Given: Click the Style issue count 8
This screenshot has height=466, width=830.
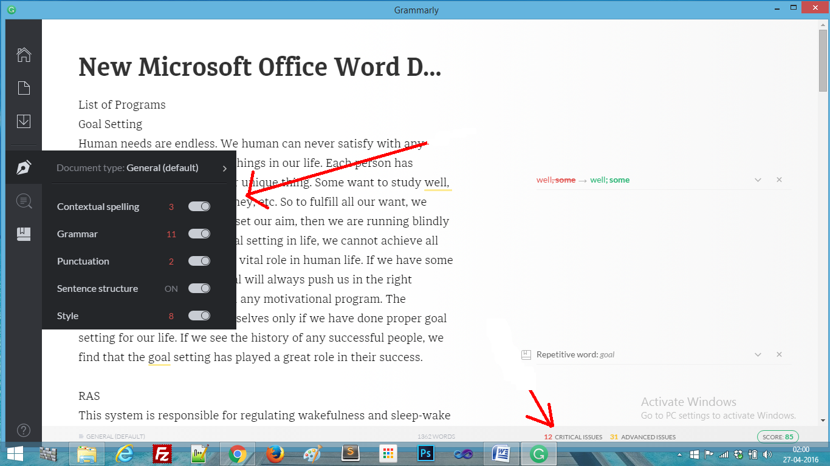Looking at the screenshot, I should [171, 316].
